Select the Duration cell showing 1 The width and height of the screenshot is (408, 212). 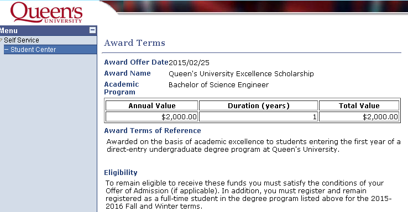[x=258, y=116]
